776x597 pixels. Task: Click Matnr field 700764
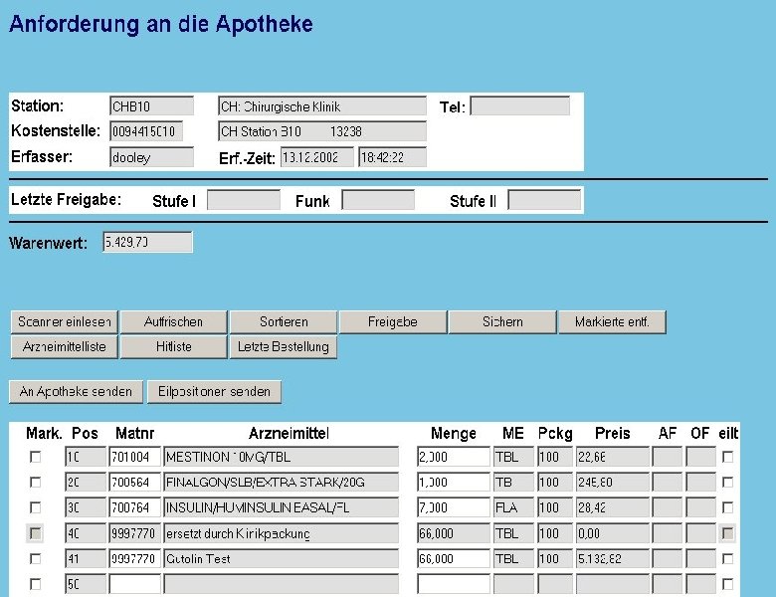(x=135, y=507)
